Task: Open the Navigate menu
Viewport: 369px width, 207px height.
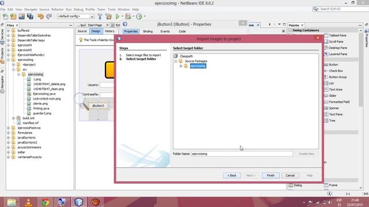Action: (31, 9)
